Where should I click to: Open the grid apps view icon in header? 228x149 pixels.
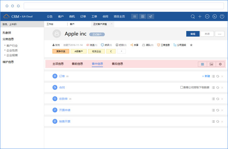coord(142,16)
